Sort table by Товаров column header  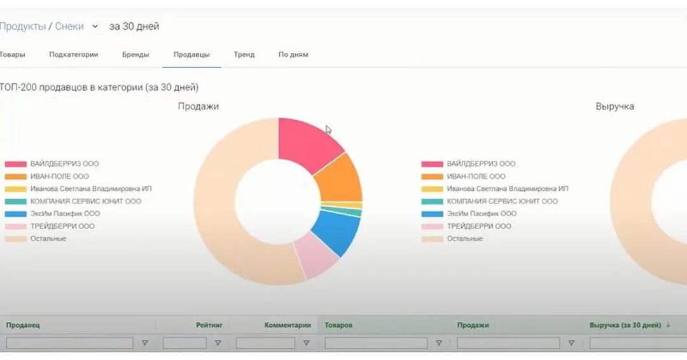tap(338, 326)
